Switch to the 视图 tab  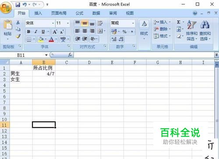pos(130,13)
